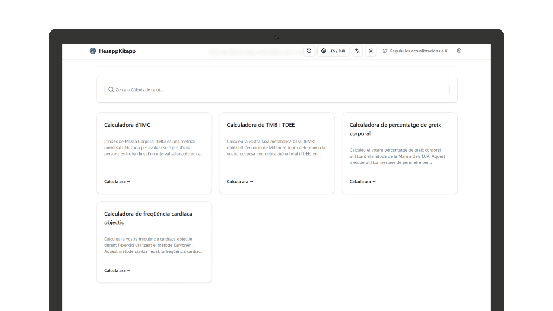
Task: Open the ES / EUR region selector
Action: tap(333, 51)
